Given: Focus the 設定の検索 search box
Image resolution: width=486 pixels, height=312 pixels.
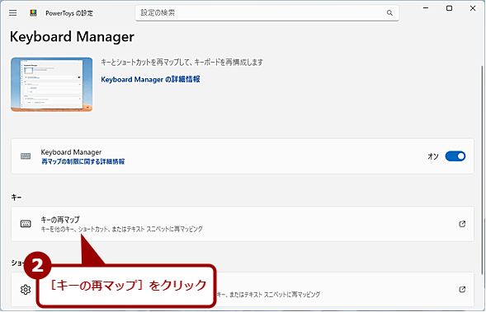Looking at the screenshot, I should tap(267, 13).
